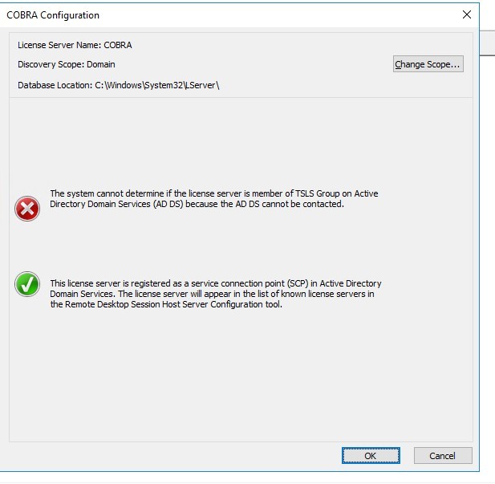Screen dimensions: 495x484
Task: Click the Domain scope value text
Action: coord(101,64)
